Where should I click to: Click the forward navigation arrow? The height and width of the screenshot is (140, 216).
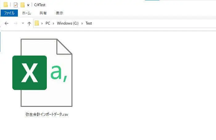(16, 23)
